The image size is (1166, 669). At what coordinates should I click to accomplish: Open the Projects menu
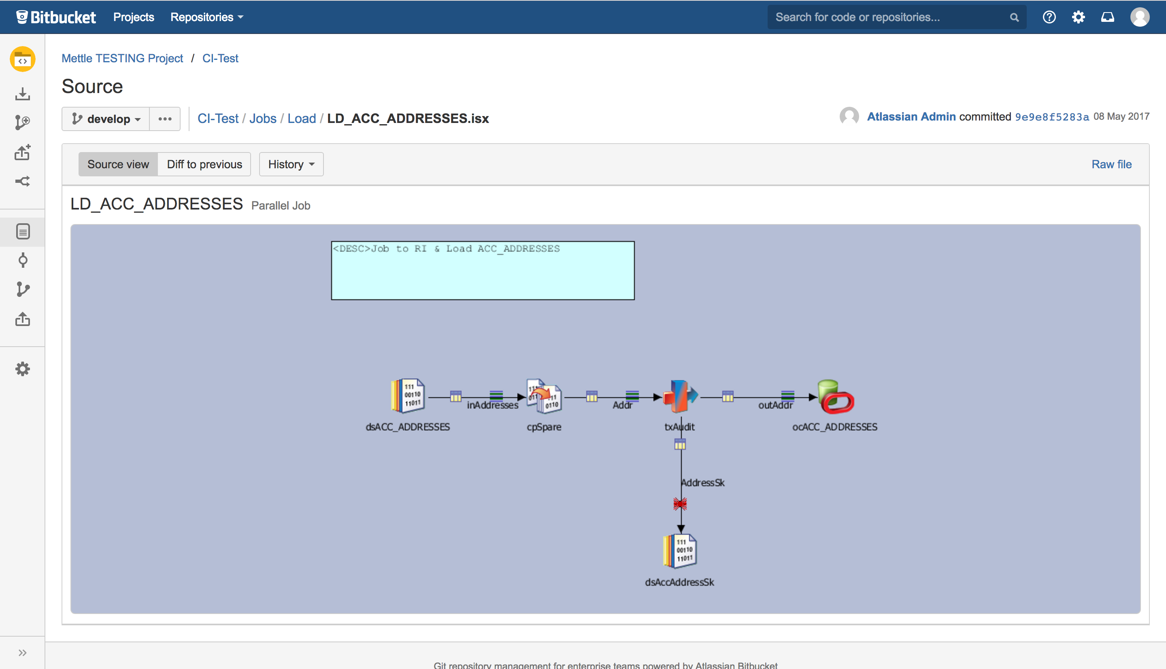coord(133,17)
